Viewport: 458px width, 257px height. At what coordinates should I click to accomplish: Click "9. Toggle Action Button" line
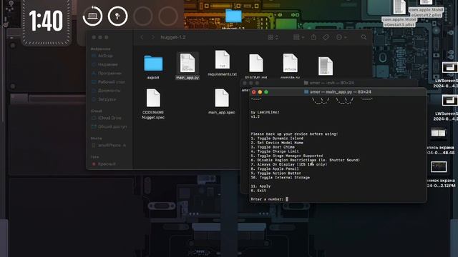(276, 173)
